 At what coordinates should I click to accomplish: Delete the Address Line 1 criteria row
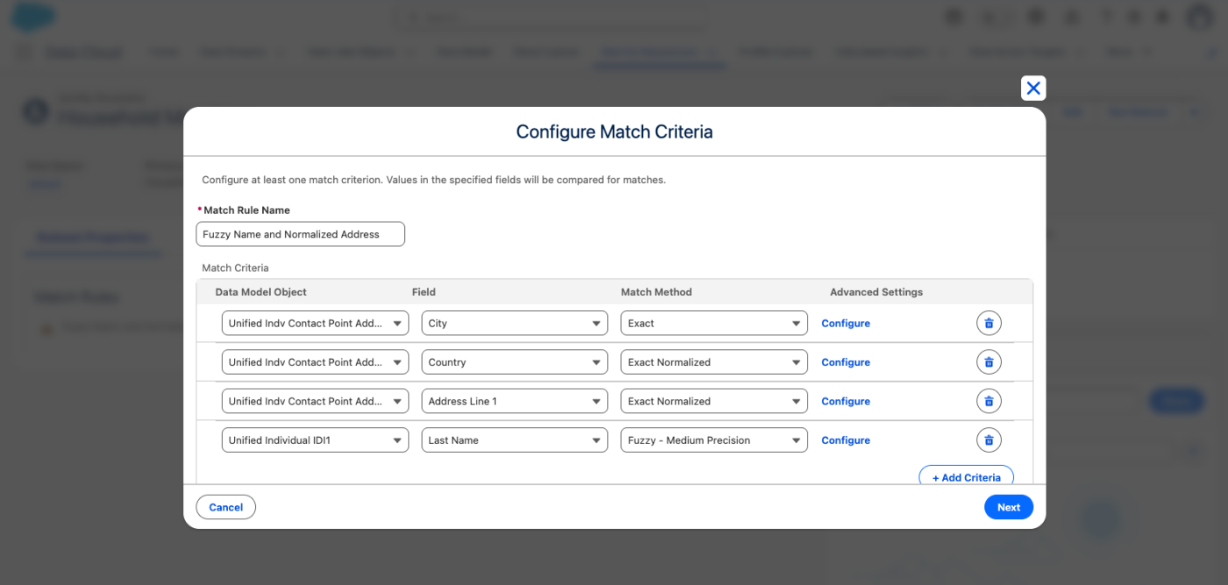[x=989, y=401]
